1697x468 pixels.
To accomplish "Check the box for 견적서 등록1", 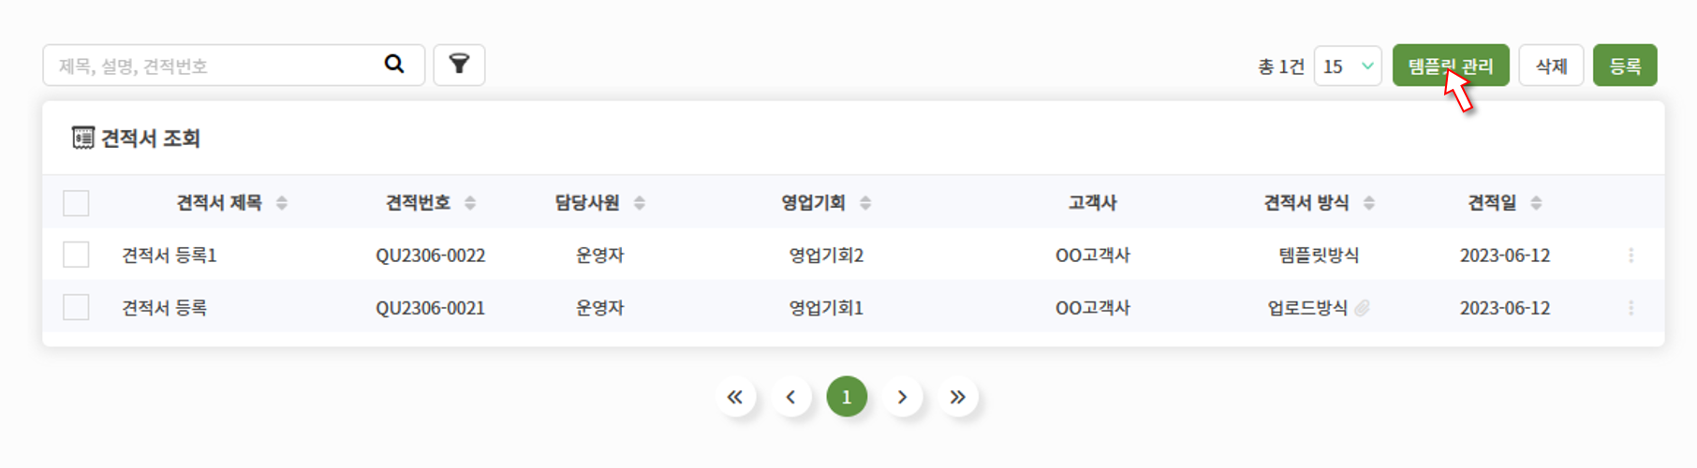I will [76, 255].
